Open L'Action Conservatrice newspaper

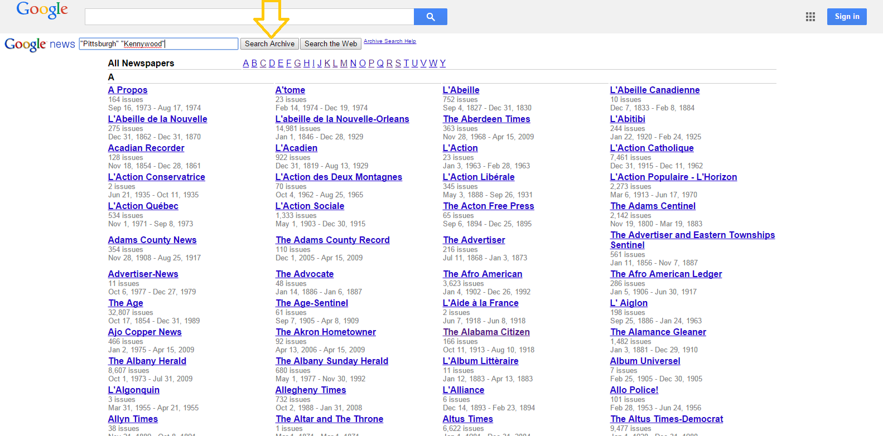click(x=157, y=177)
